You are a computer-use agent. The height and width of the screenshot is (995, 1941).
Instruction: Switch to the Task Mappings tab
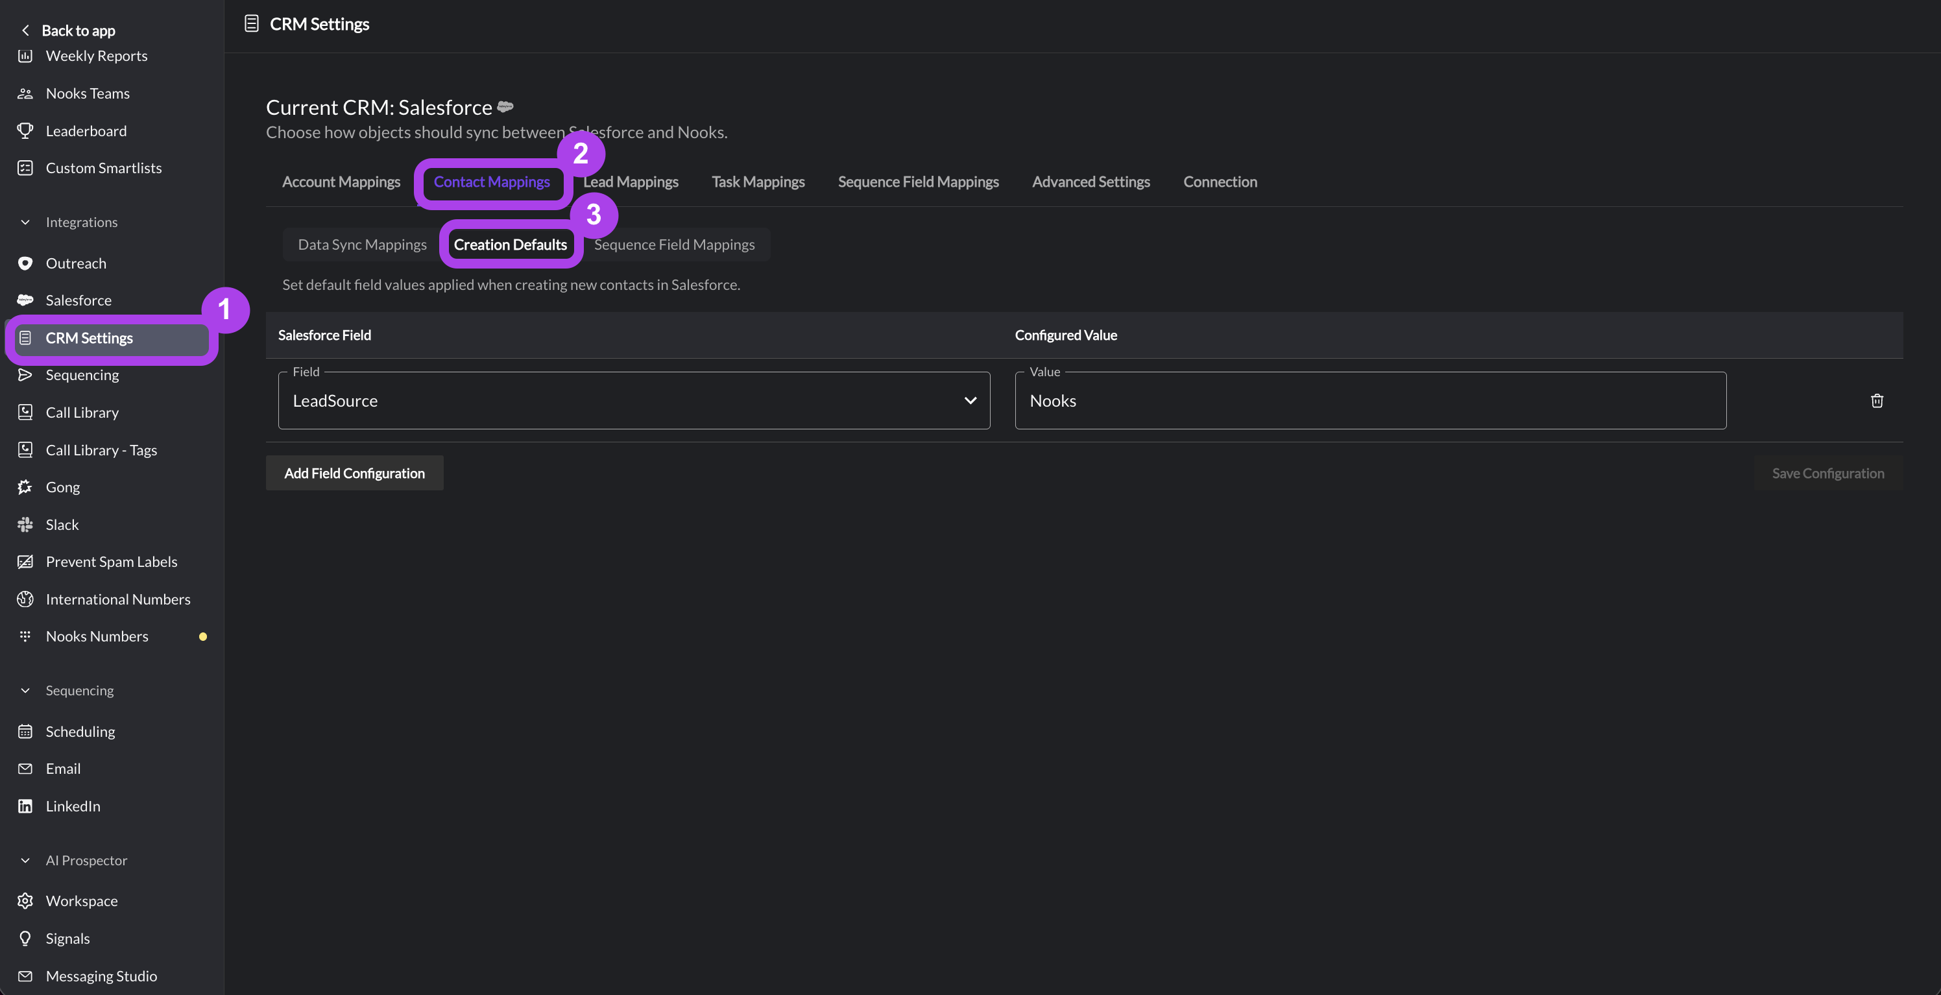[758, 182]
